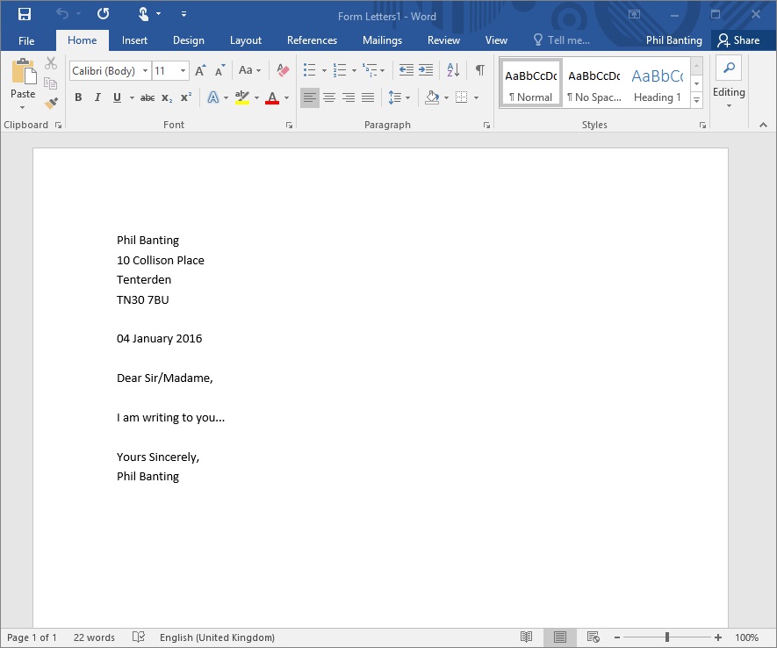The height and width of the screenshot is (648, 777).
Task: Switch to the Design tab
Action: tap(188, 40)
